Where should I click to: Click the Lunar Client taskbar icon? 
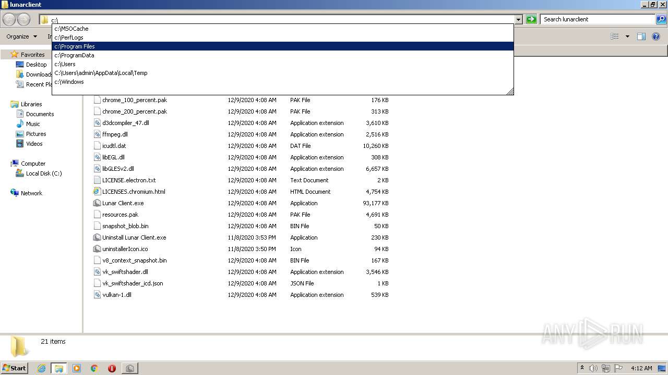coord(129,368)
